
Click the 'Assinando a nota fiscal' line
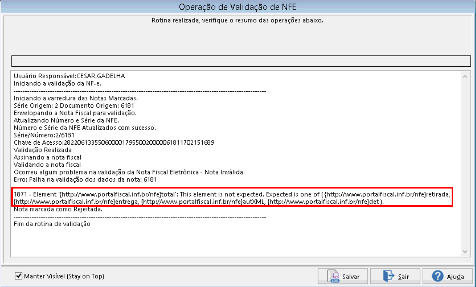coord(48,157)
